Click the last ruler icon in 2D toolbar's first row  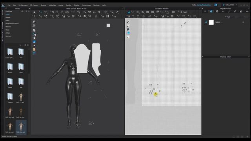[x=185, y=12]
